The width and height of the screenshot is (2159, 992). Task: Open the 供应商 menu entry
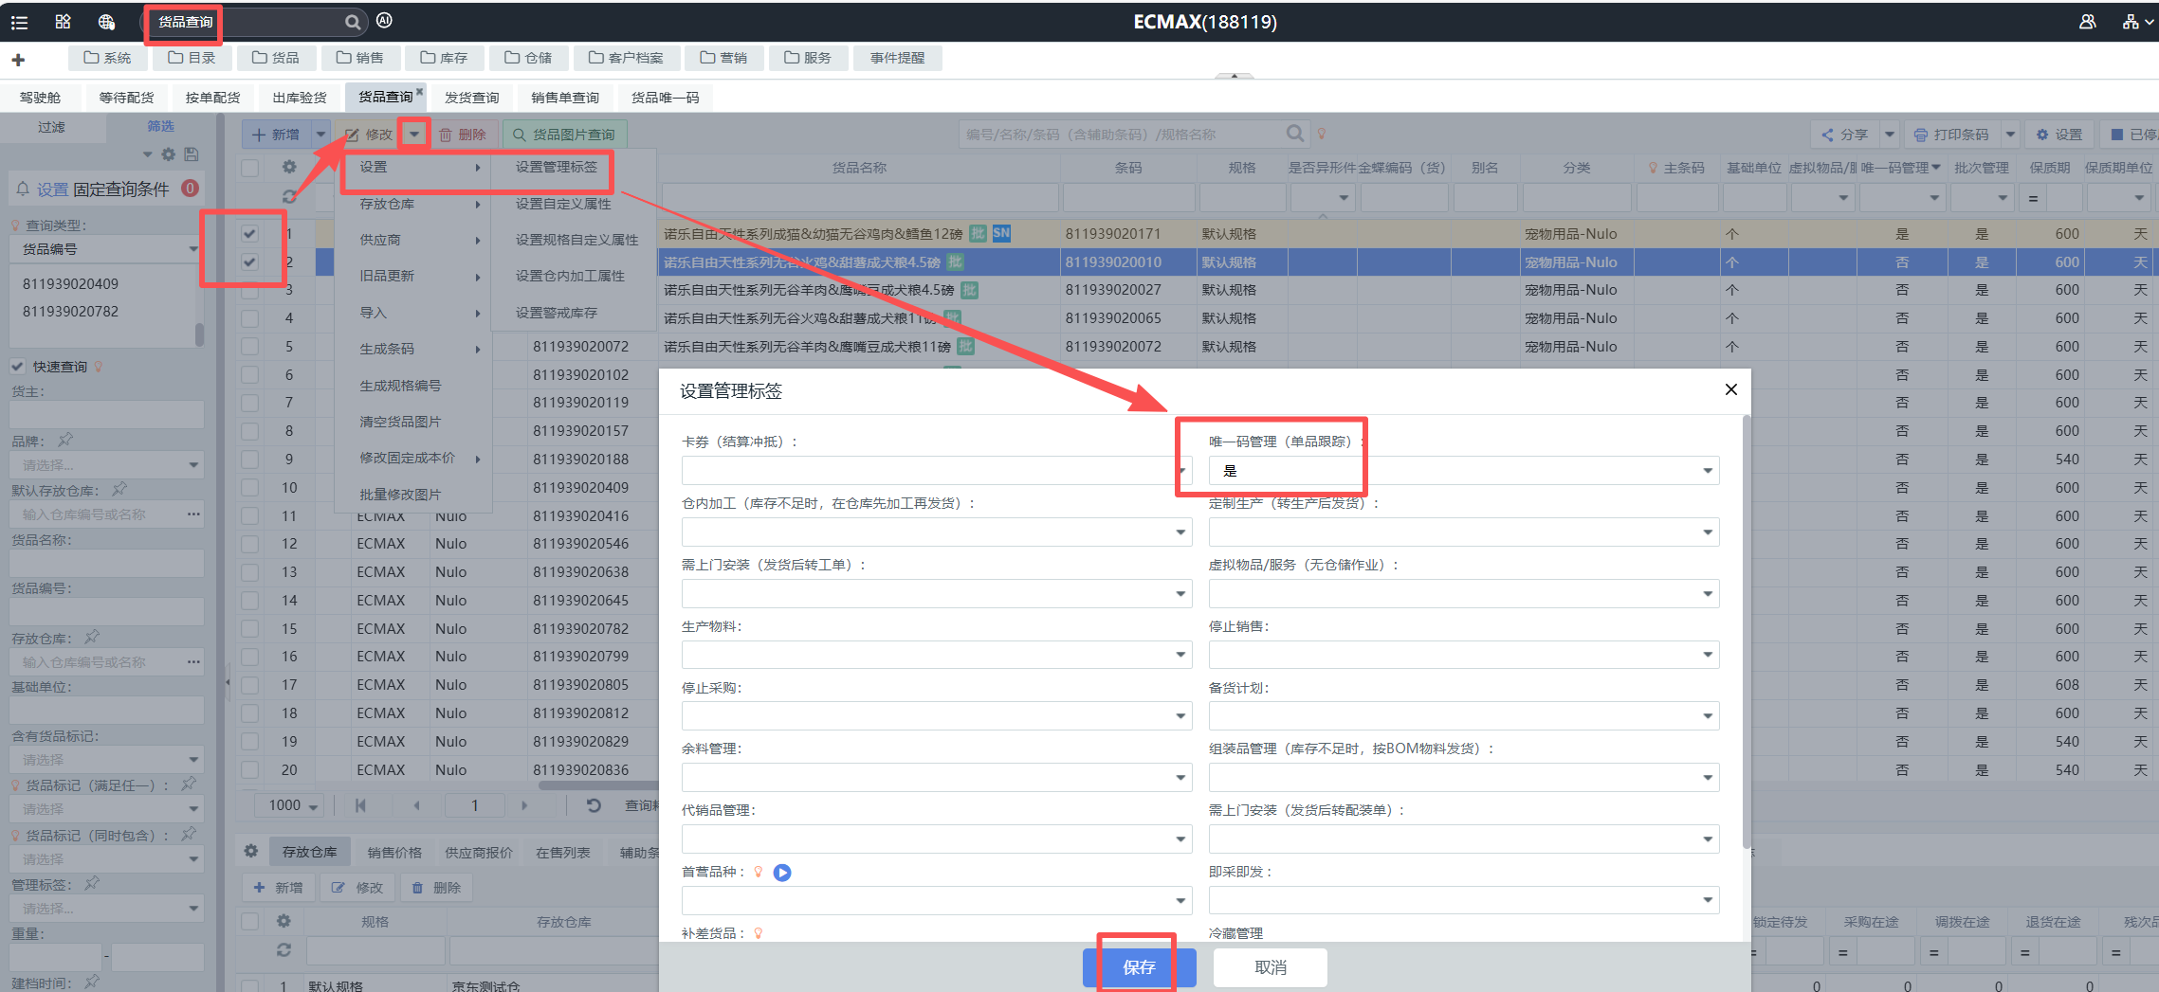tap(413, 240)
